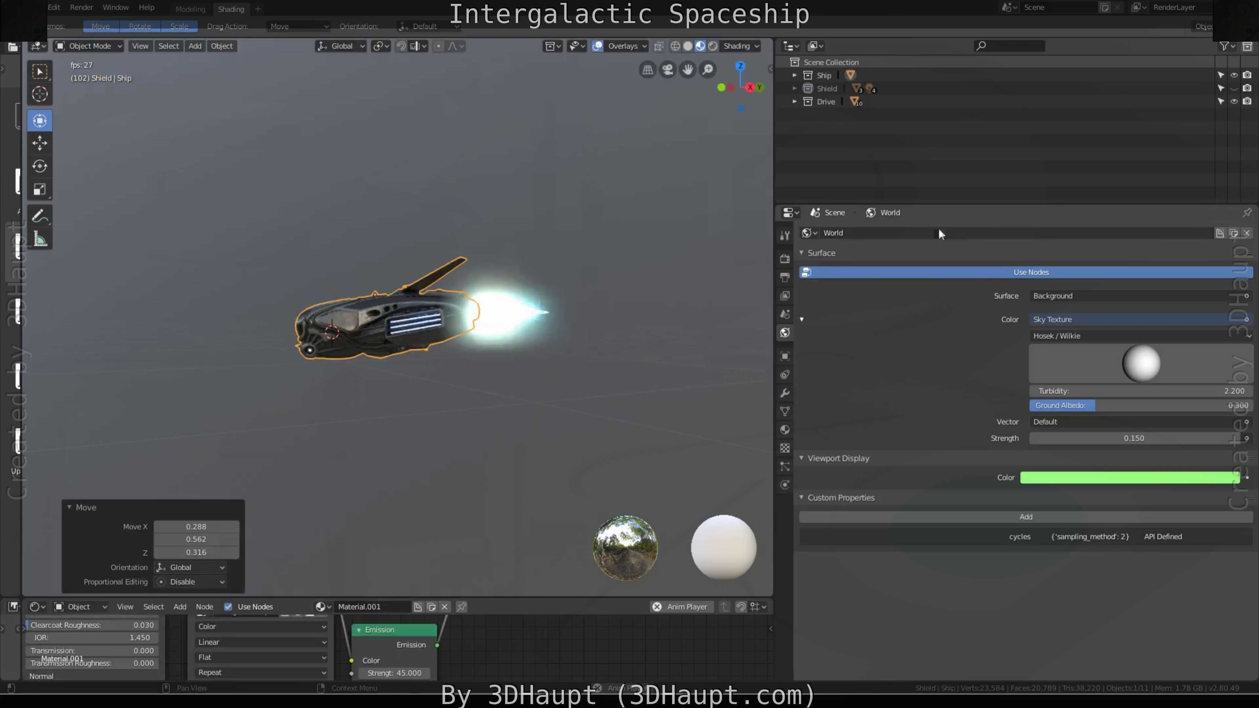Expand the Ship collection in outliner
Screen dimensions: 1259x708
click(794, 75)
